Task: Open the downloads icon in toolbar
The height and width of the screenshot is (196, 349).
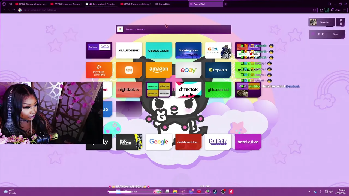Action: coord(332,10)
